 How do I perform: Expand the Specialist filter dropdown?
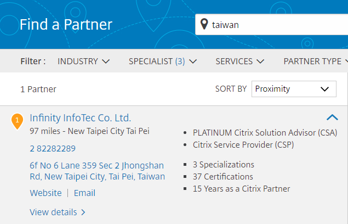pyautogui.click(x=163, y=61)
